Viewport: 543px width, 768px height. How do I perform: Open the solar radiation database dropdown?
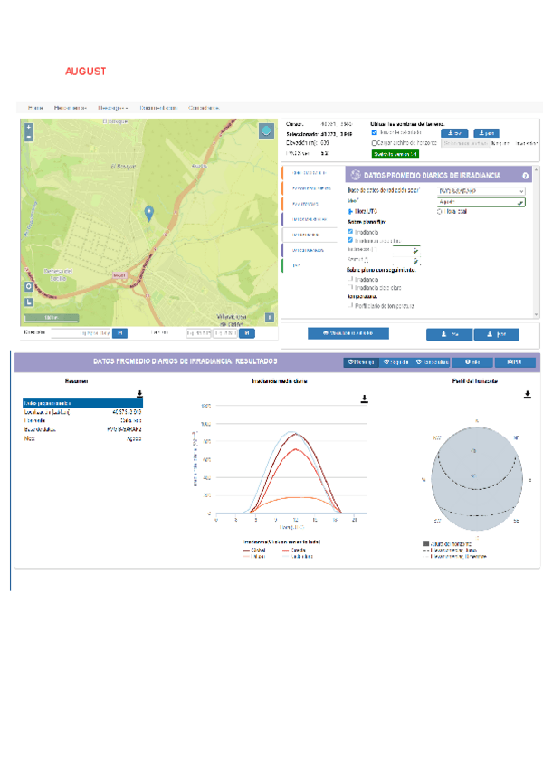(480, 191)
